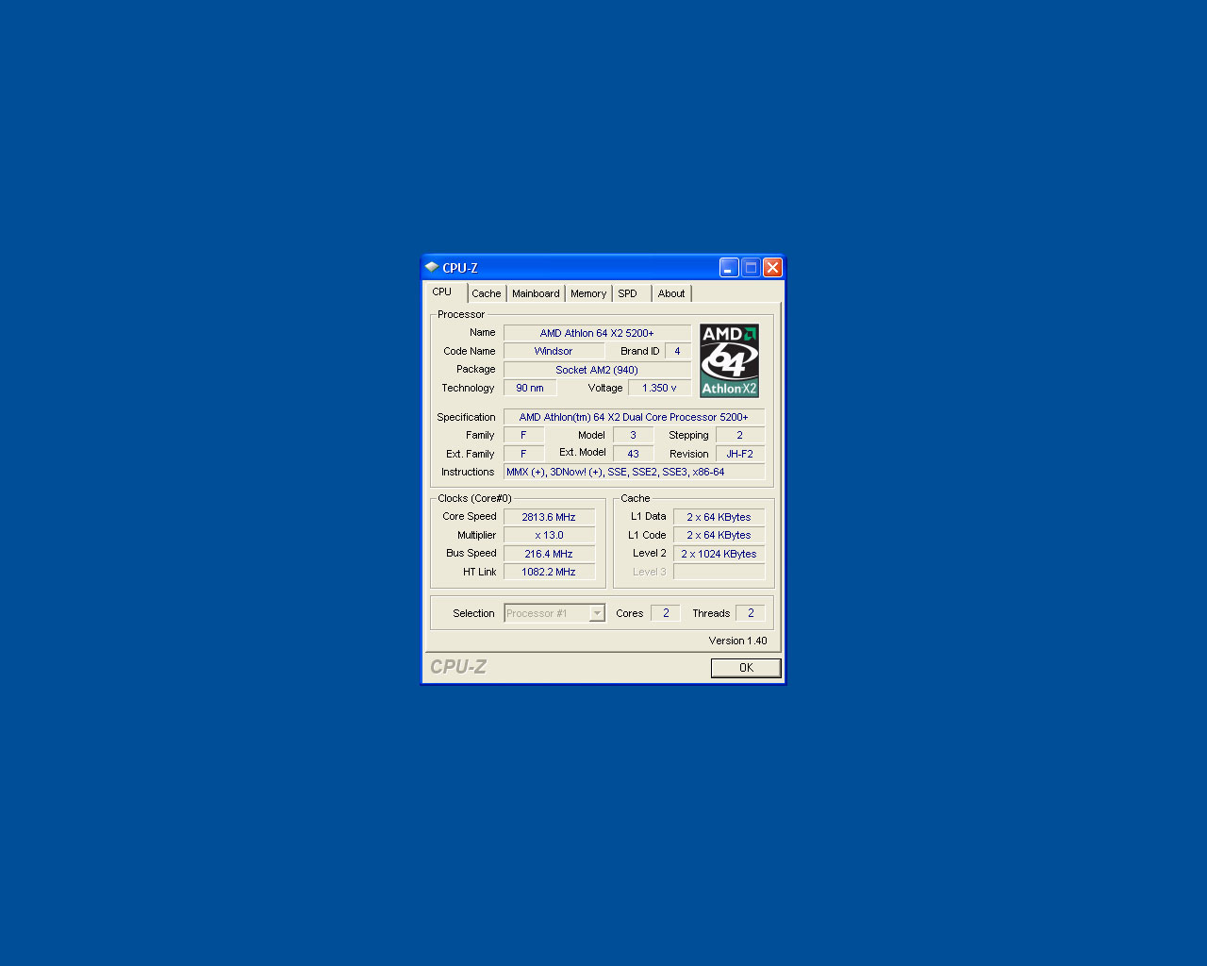Click the L1 Data value 2 x 64 KBytes

click(719, 517)
